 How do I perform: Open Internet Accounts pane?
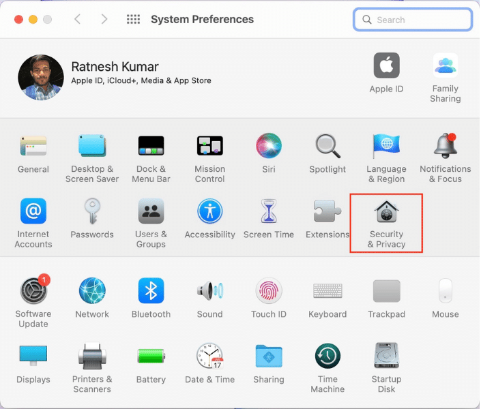click(33, 211)
